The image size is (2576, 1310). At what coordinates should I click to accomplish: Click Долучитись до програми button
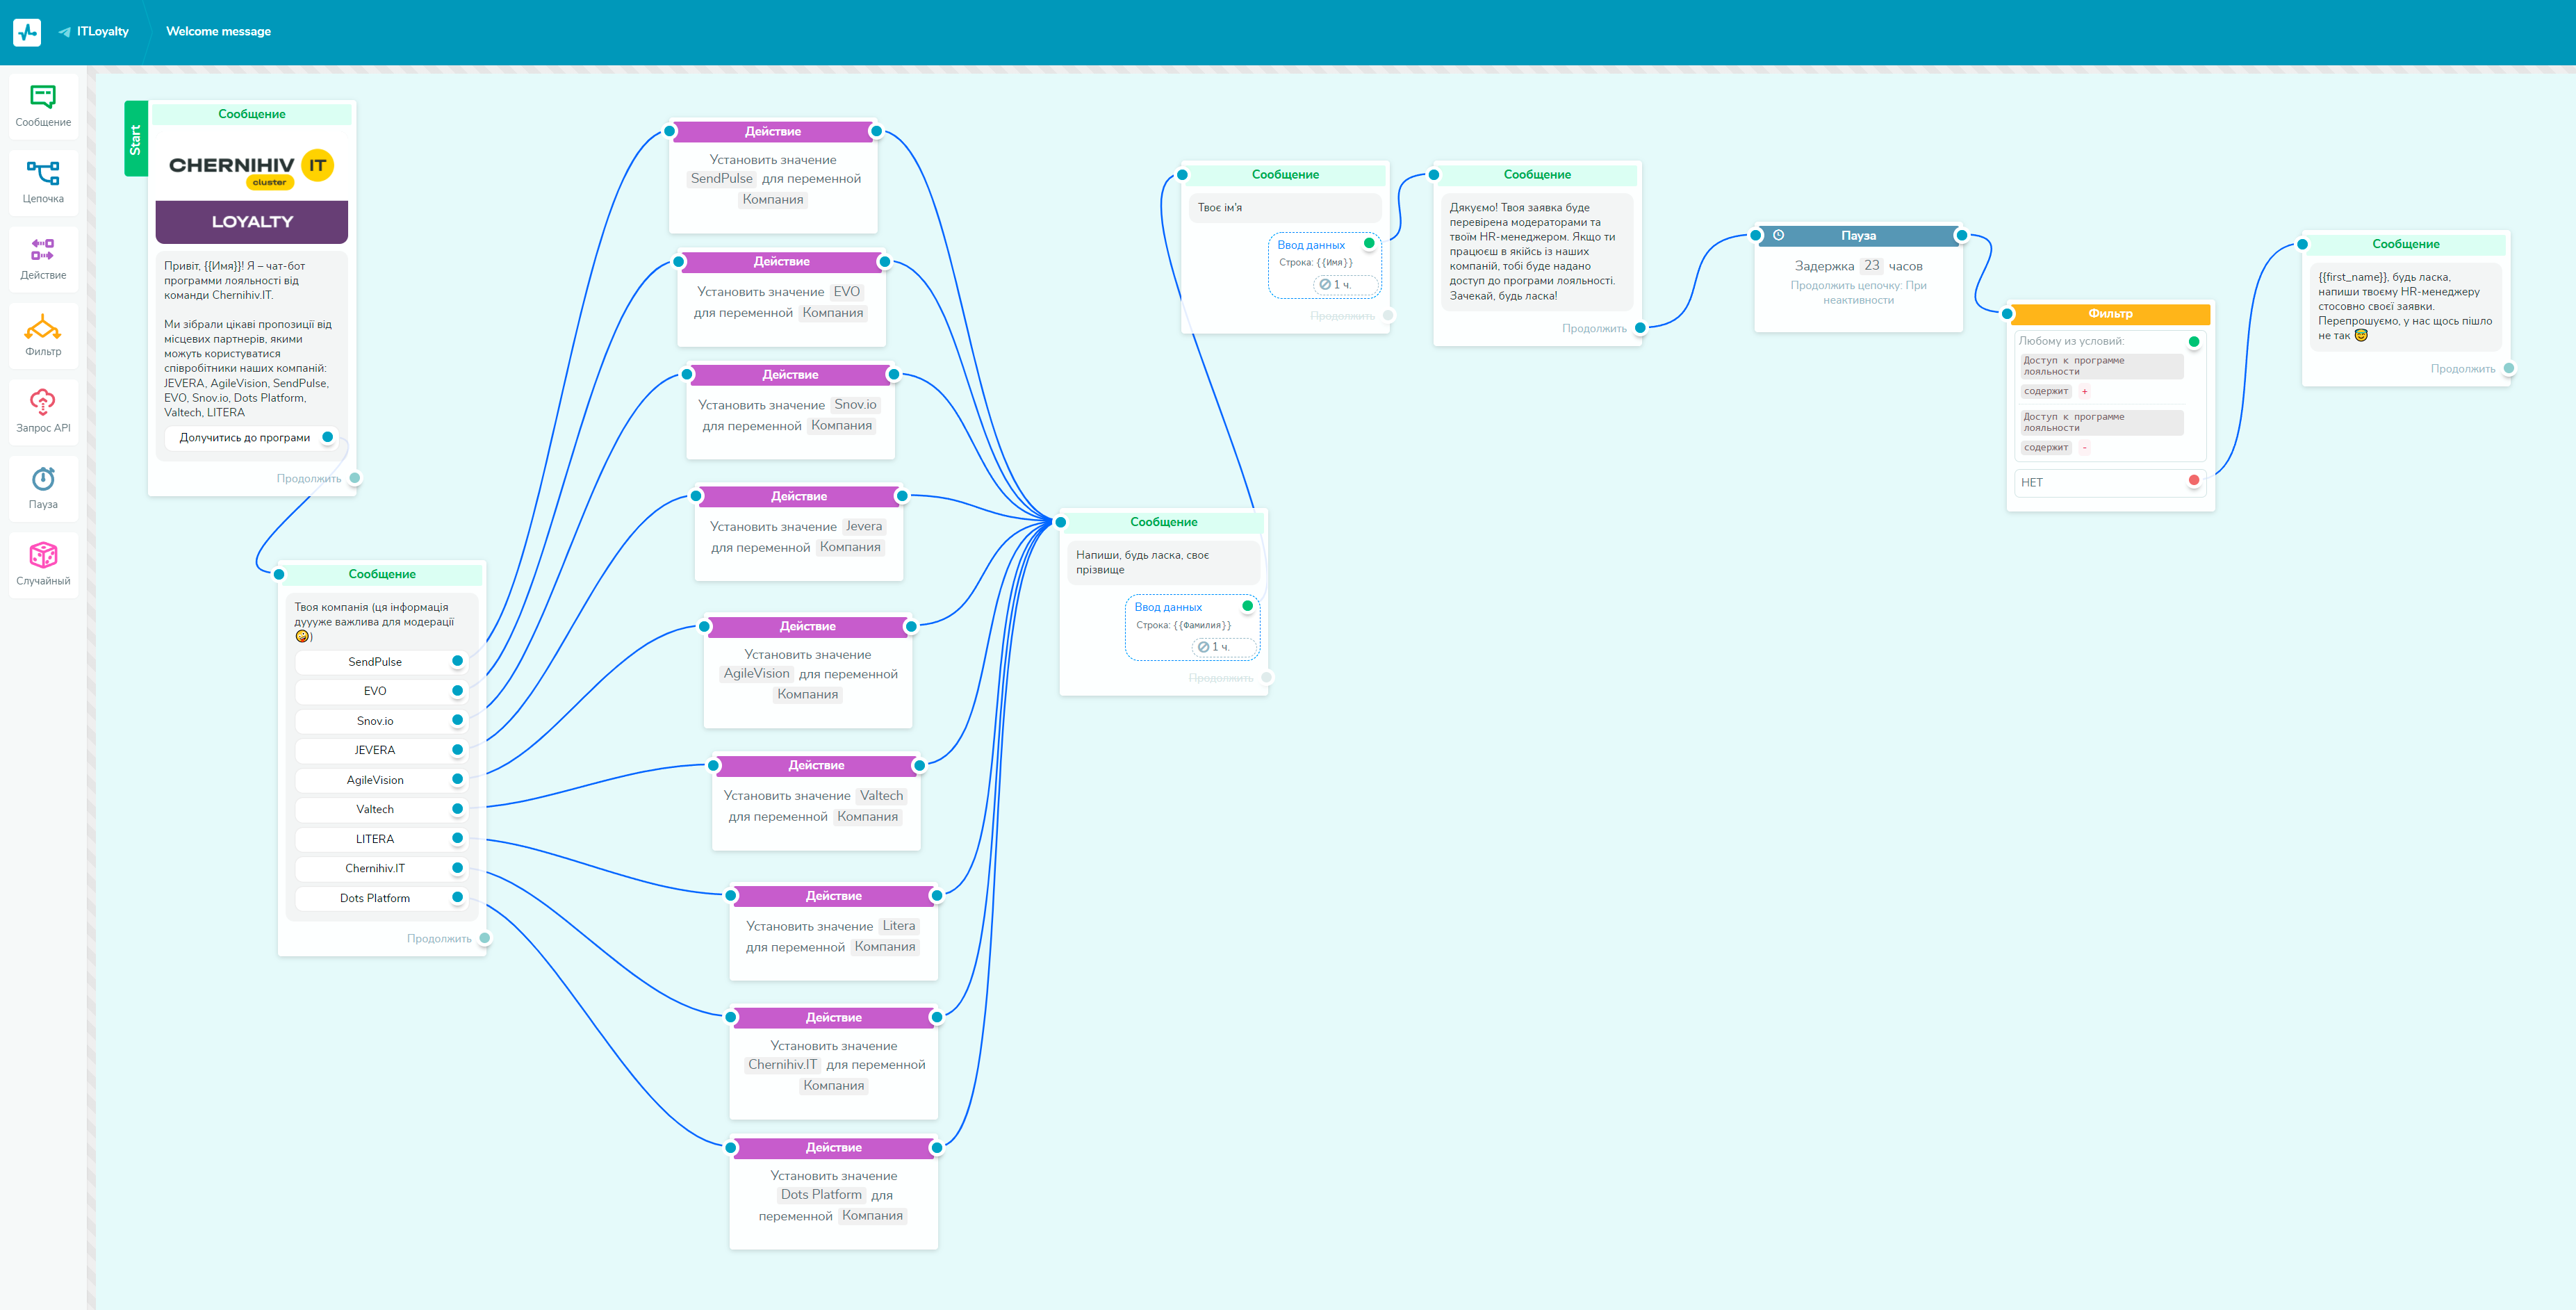click(251, 437)
